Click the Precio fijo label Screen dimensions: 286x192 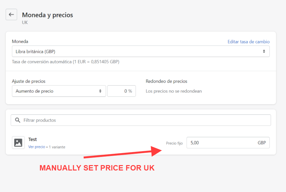point(174,143)
